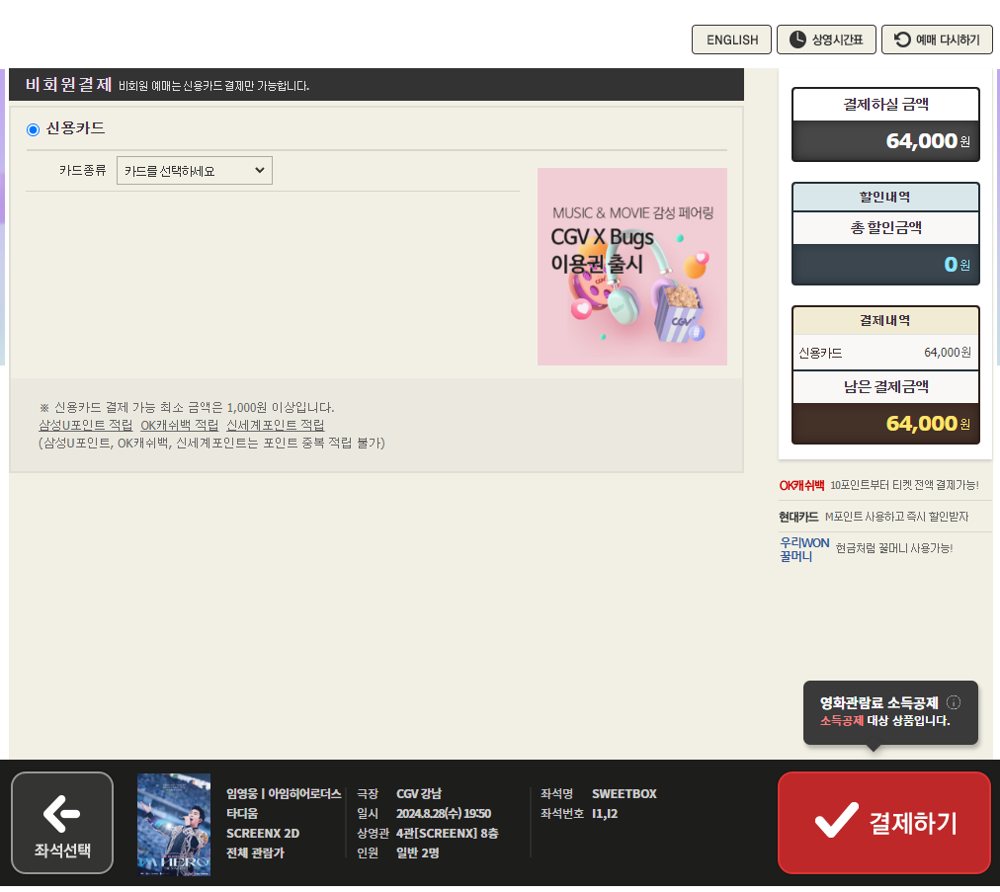
Task: Click the info icon beside 영화관람료 소득공제
Action: [x=954, y=702]
